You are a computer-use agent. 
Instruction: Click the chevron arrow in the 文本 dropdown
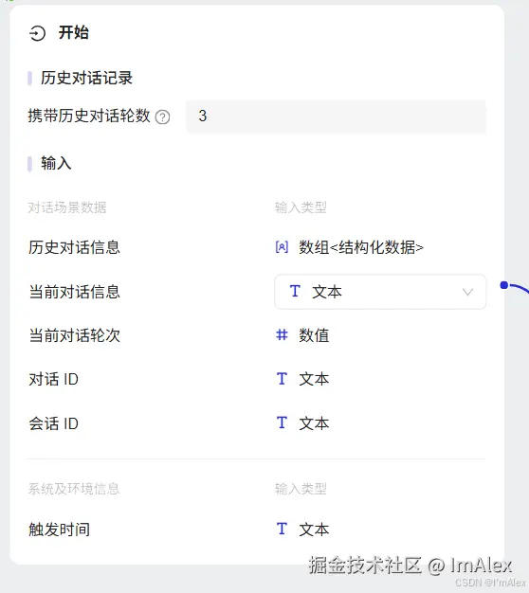pos(467,292)
